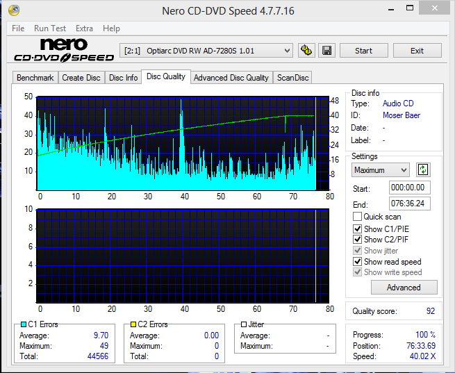Click the disc Type Audio CD
The height and width of the screenshot is (373, 455).
(x=398, y=103)
